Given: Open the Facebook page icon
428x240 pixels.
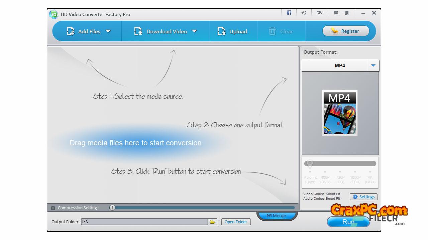Looking at the screenshot, I should tap(289, 13).
